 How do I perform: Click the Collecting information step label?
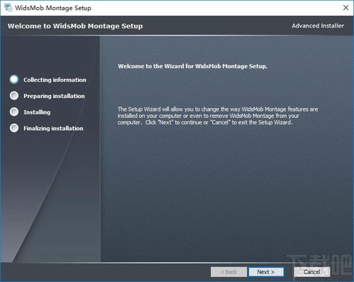tap(55, 80)
